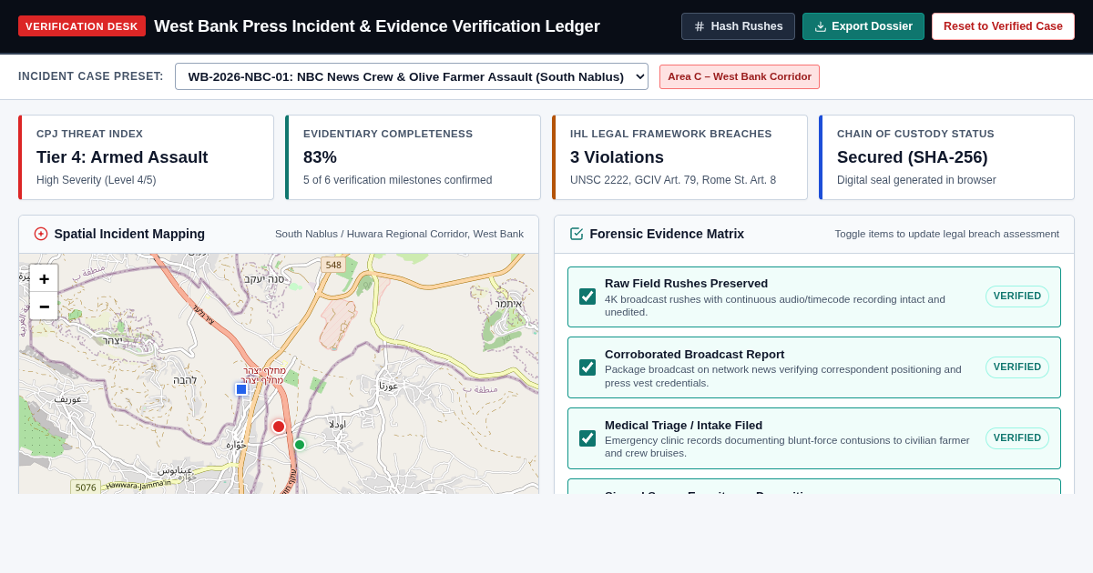The height and width of the screenshot is (573, 1093).
Task: Click VERIFIED badge for Corroborated Broadcast Report
Action: tap(1017, 367)
